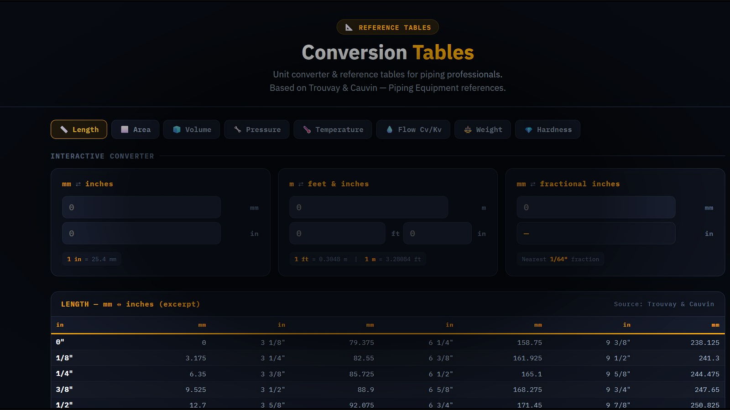This screenshot has height=410, width=730.
Task: Click the mm input in the mm-inches converter
Action: point(141,207)
